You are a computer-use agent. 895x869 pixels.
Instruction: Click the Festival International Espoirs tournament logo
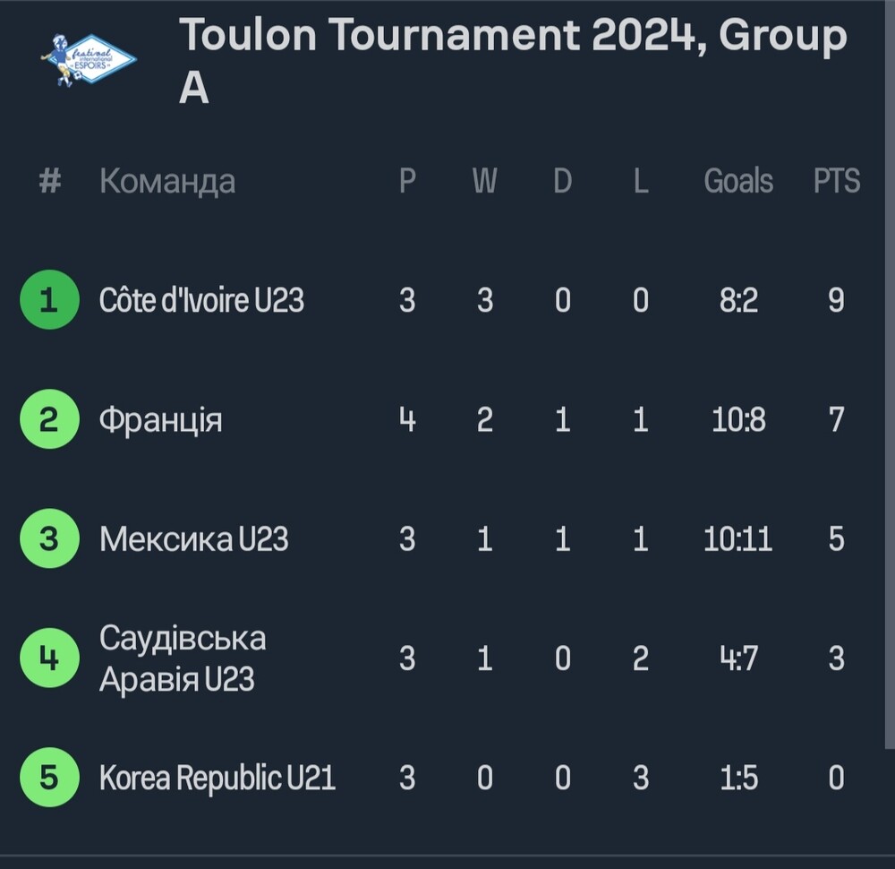pyautogui.click(x=88, y=59)
